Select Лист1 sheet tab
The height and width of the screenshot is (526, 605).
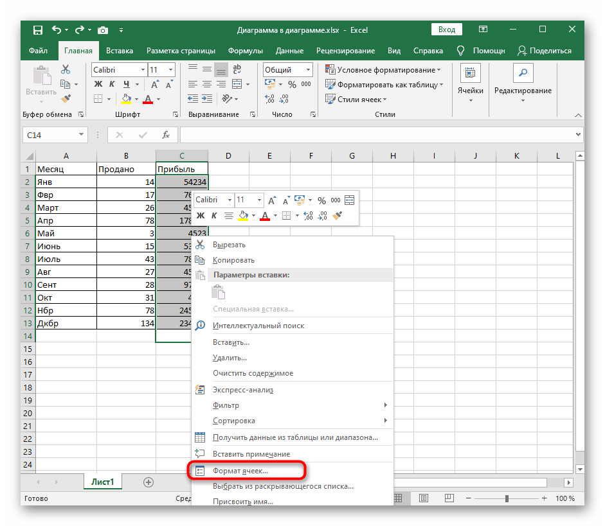click(x=103, y=482)
